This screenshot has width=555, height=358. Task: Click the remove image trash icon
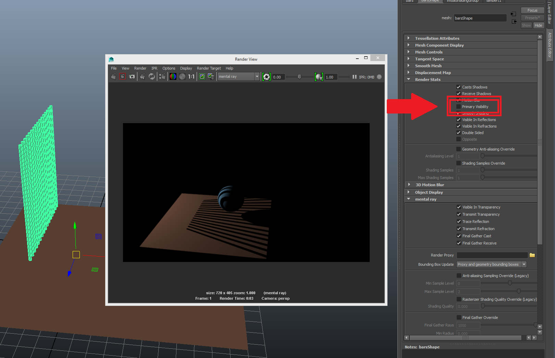tap(211, 77)
